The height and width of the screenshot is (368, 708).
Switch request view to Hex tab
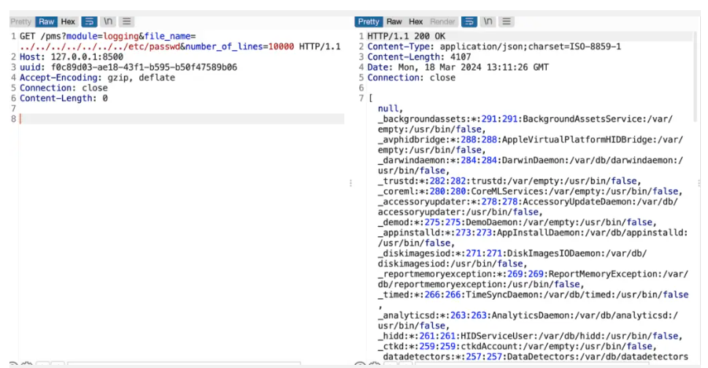[68, 21]
